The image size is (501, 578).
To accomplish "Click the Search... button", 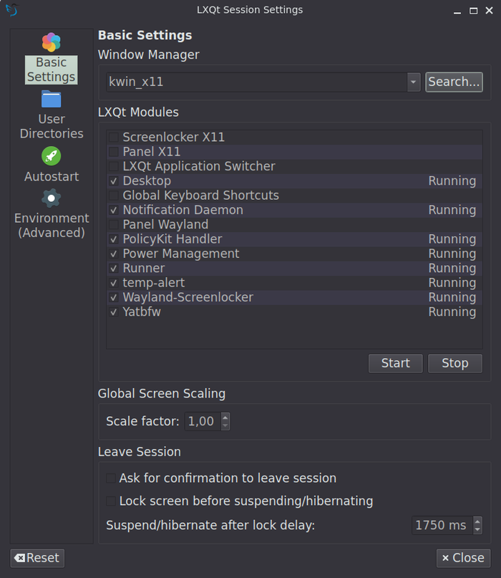I will coord(454,82).
